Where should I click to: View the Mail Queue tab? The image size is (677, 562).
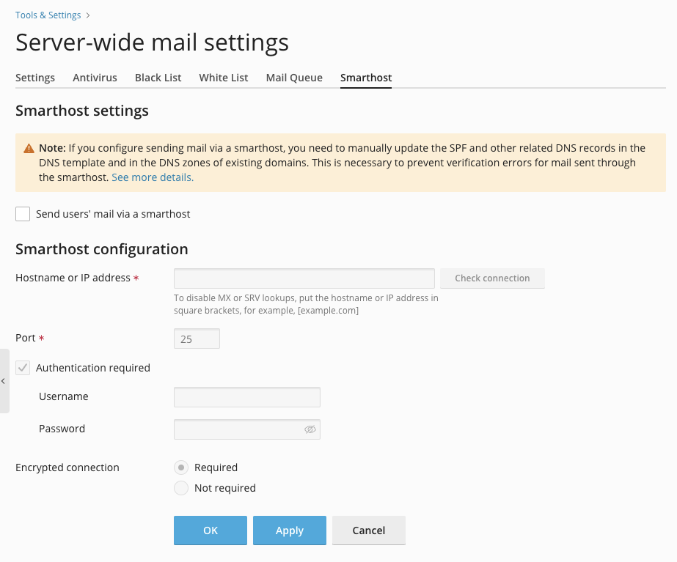coord(294,78)
